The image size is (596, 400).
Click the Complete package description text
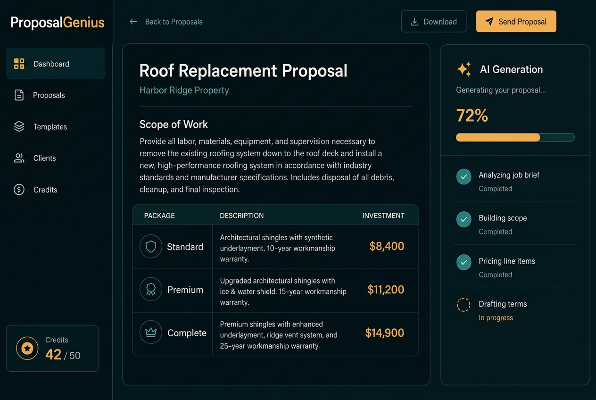[x=279, y=335]
